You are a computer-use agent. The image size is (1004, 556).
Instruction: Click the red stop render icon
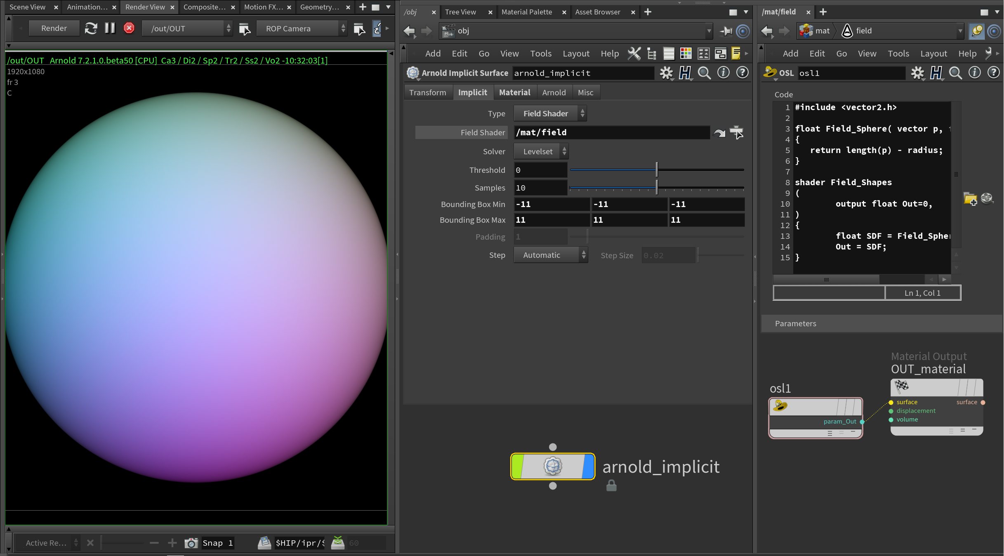[x=129, y=28]
